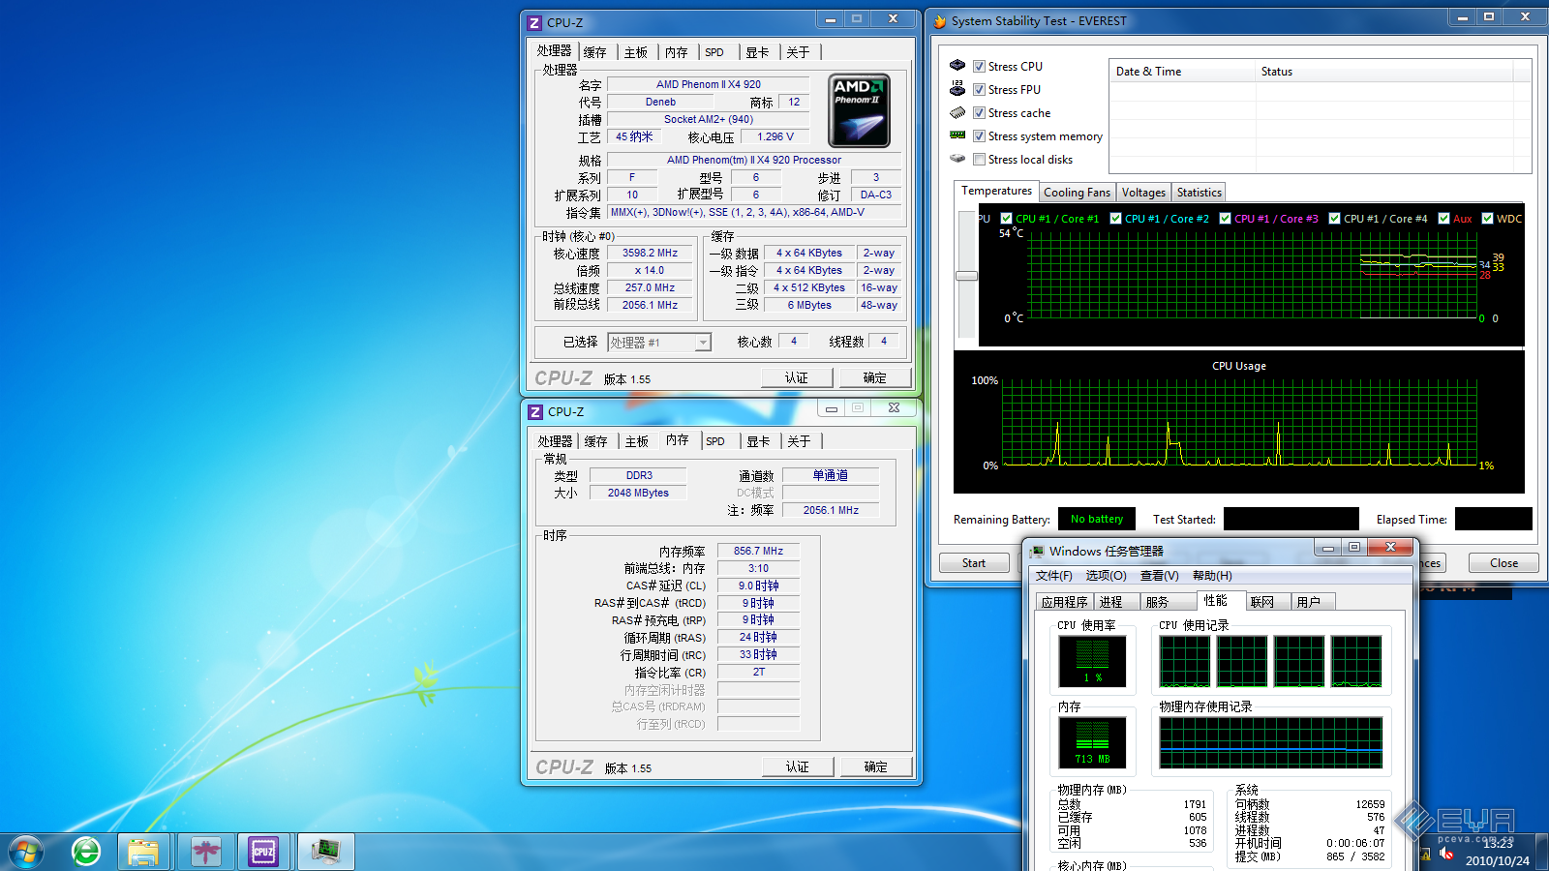Toggle CPU #1 / Core #3 graph checkbox

(x=1226, y=218)
